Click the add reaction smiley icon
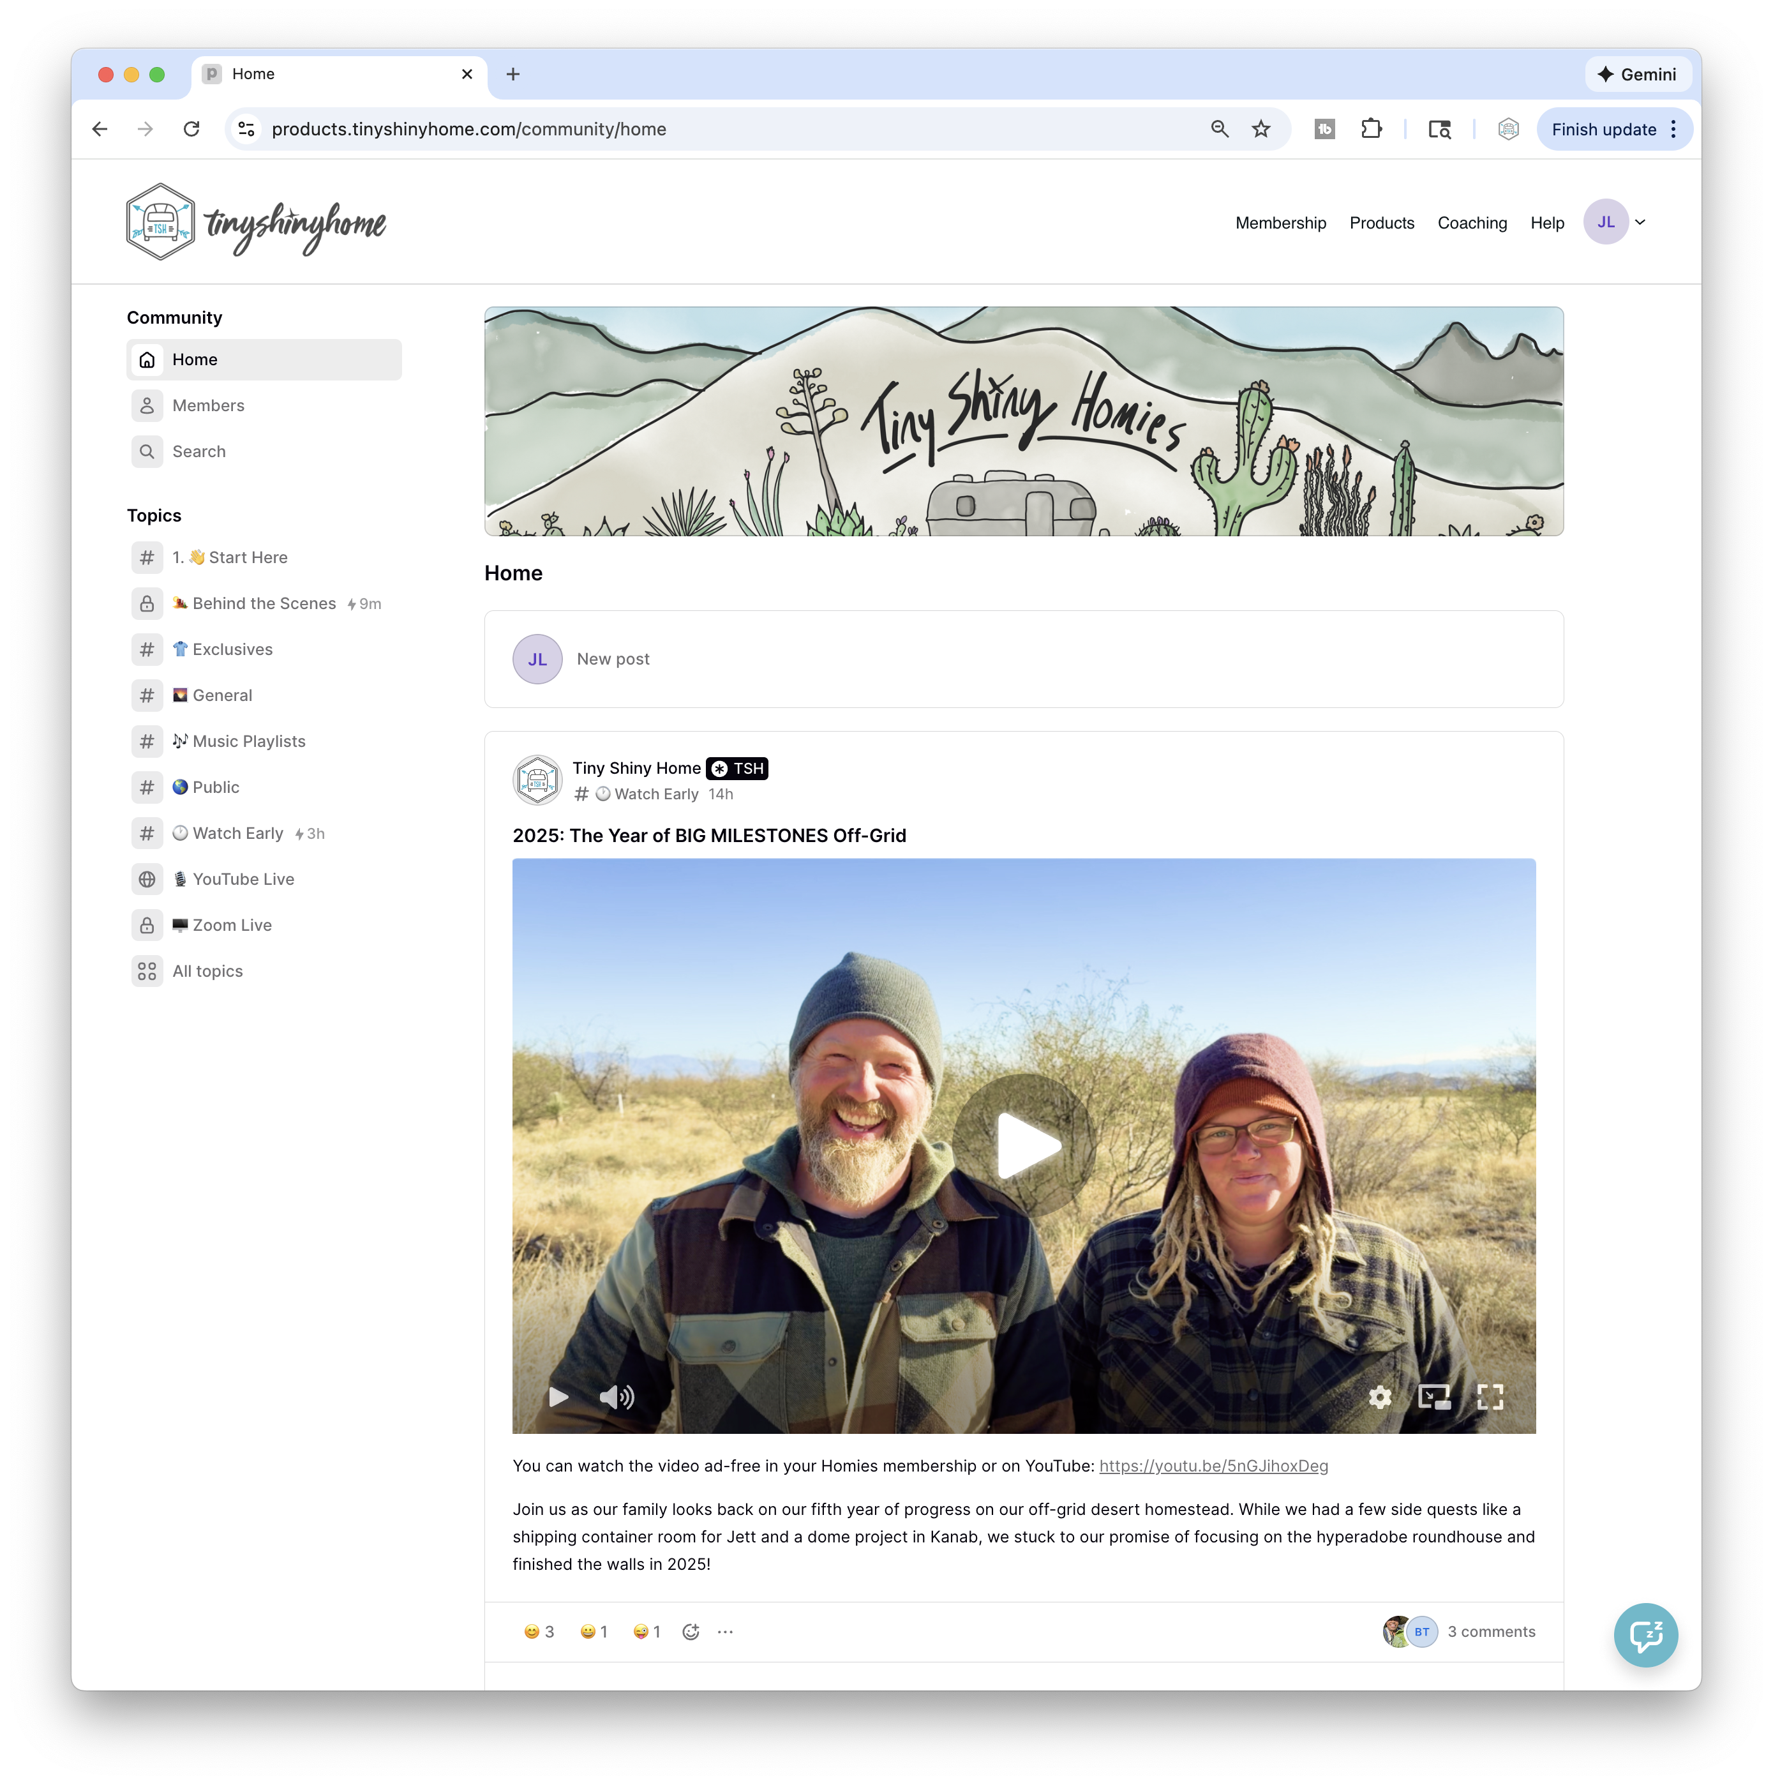This screenshot has height=1785, width=1773. click(x=691, y=1632)
